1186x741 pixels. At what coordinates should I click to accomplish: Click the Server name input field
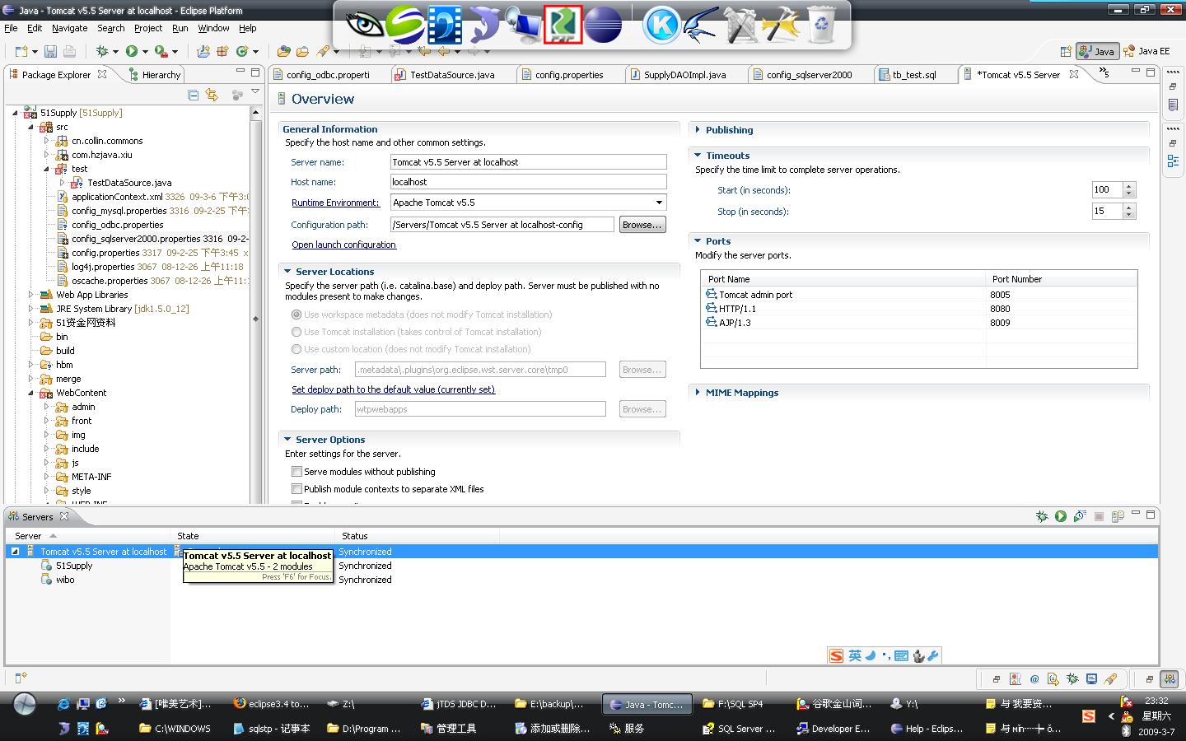click(x=528, y=162)
